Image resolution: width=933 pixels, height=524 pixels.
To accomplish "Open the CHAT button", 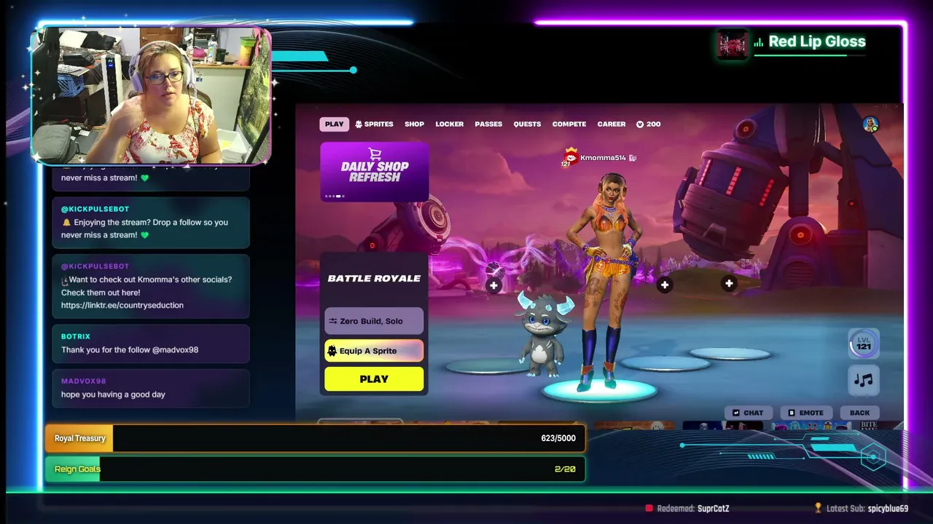I will click(x=748, y=413).
